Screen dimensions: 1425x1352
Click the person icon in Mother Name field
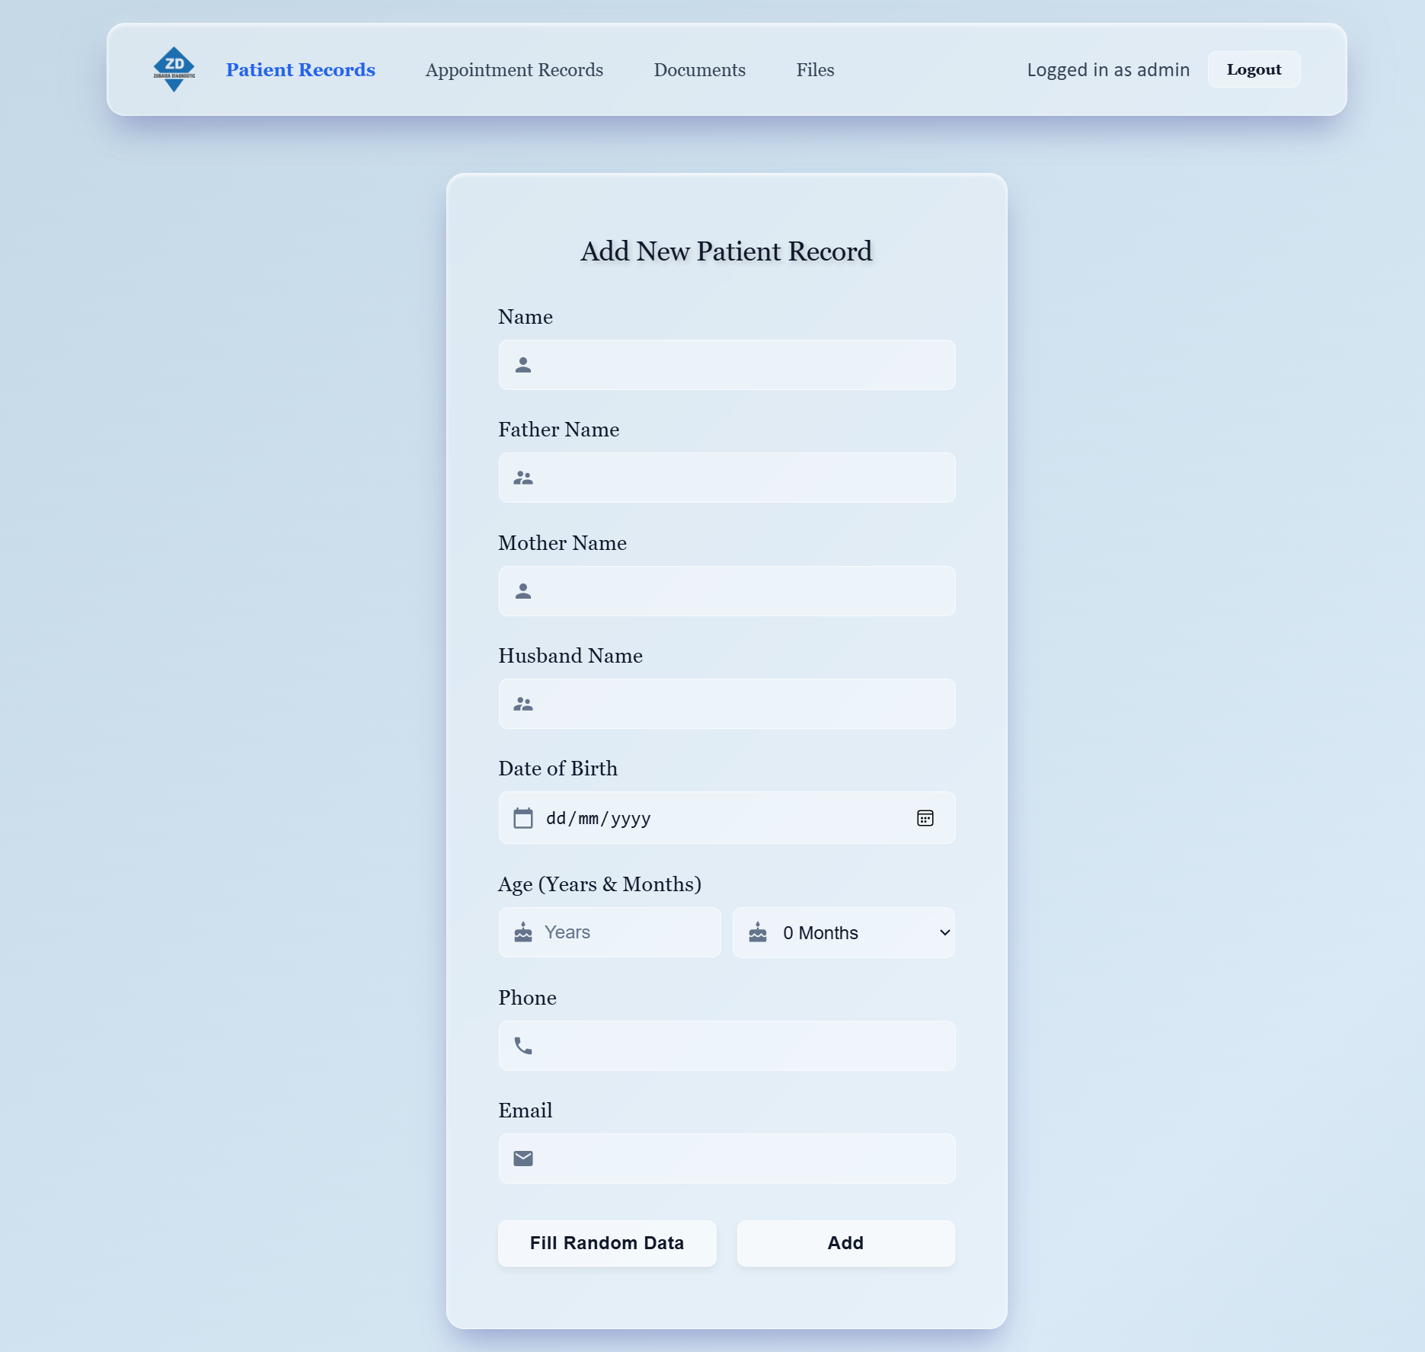pos(523,591)
